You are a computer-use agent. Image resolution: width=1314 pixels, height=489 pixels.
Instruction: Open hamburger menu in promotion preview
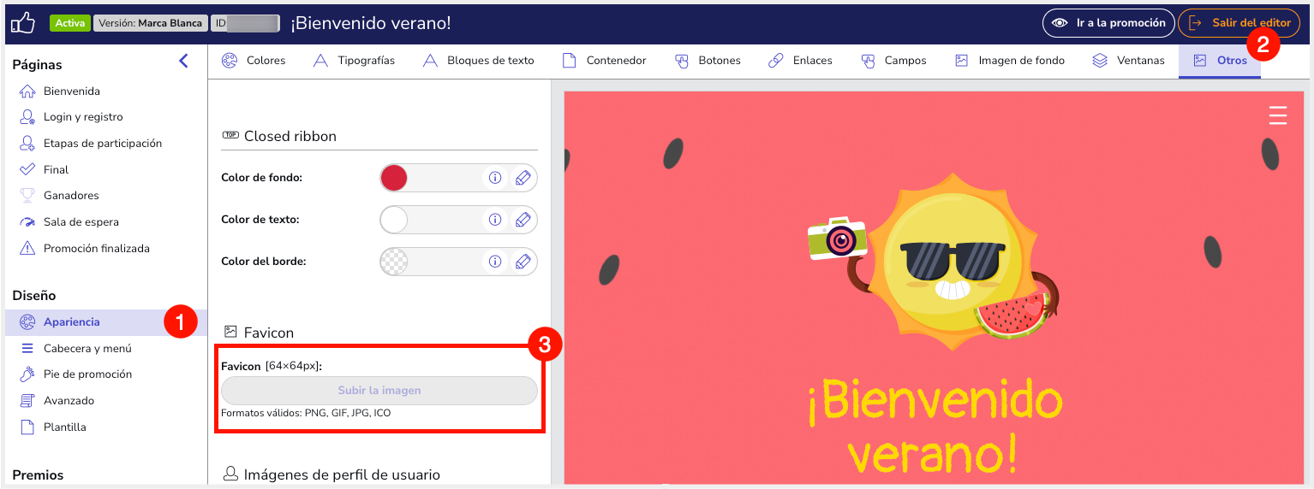pyautogui.click(x=1277, y=115)
